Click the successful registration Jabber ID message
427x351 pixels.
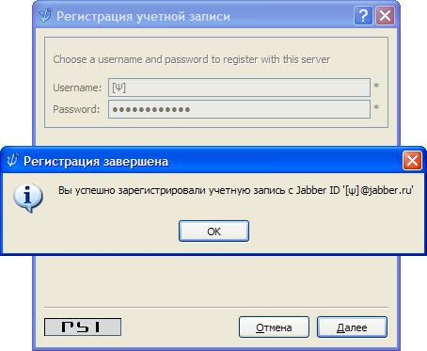point(236,190)
